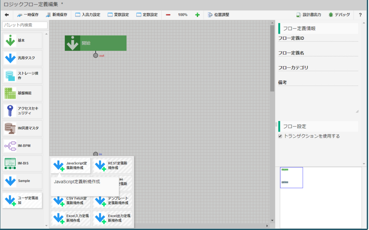The width and height of the screenshot is (369, 230).
Task: Click the property panel scroll down arrow
Action: click(x=364, y=164)
